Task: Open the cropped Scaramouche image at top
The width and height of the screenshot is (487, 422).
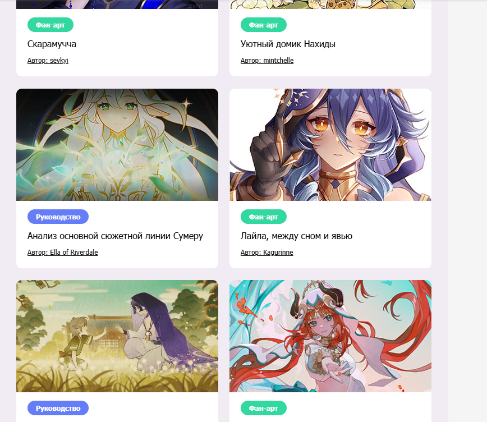Action: [x=117, y=4]
